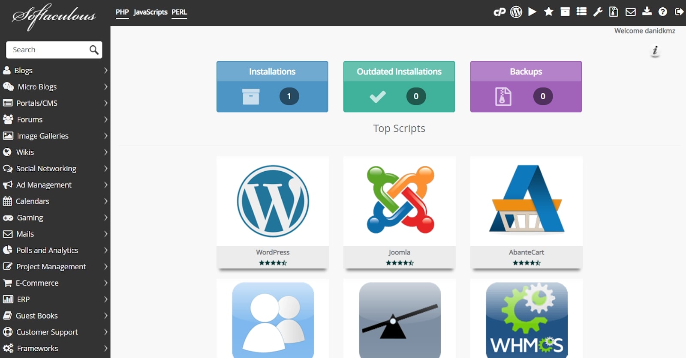Open the seesaw balance script icon

400,320
